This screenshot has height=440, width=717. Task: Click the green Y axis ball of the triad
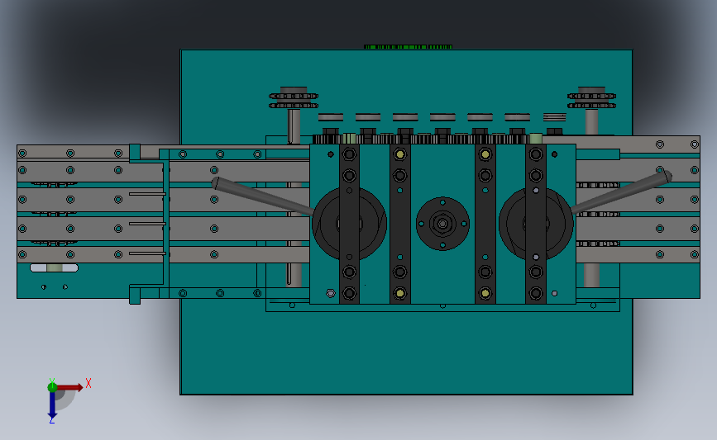[x=52, y=387]
